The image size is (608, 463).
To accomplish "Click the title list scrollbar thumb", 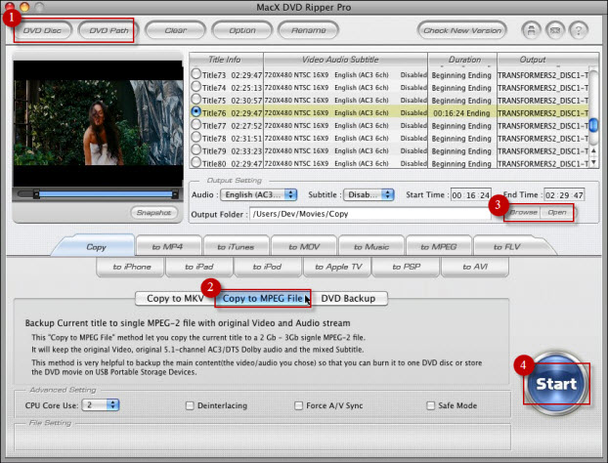I will [x=593, y=125].
